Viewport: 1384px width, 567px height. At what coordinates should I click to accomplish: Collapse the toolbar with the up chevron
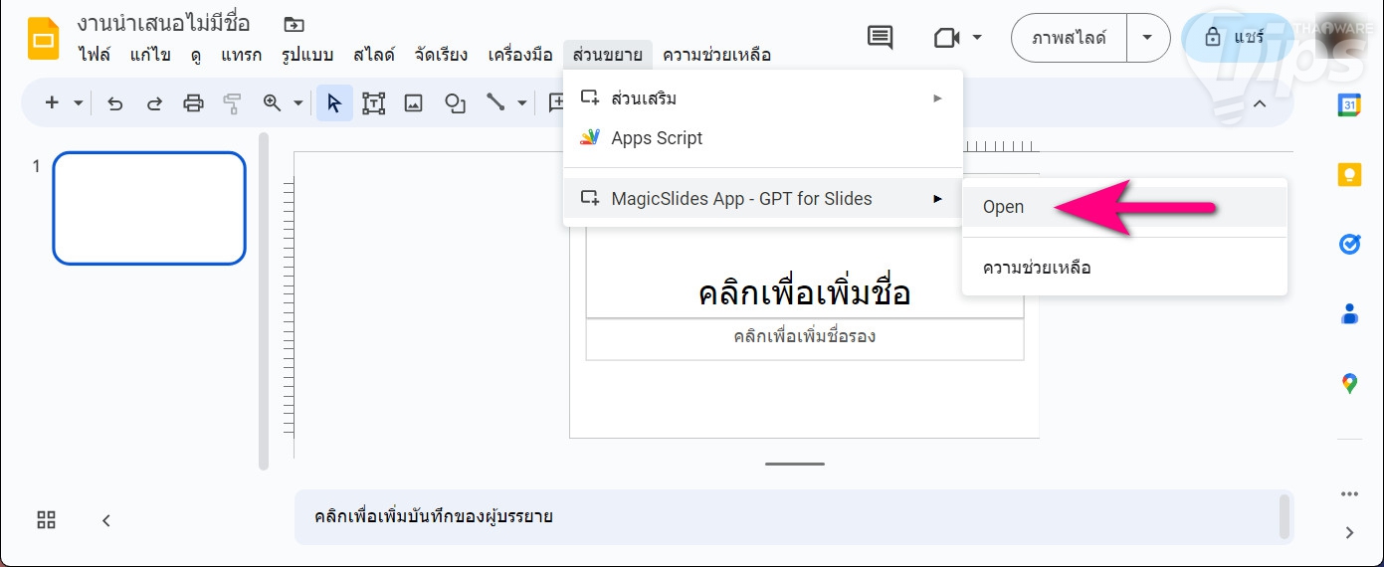[x=1259, y=103]
